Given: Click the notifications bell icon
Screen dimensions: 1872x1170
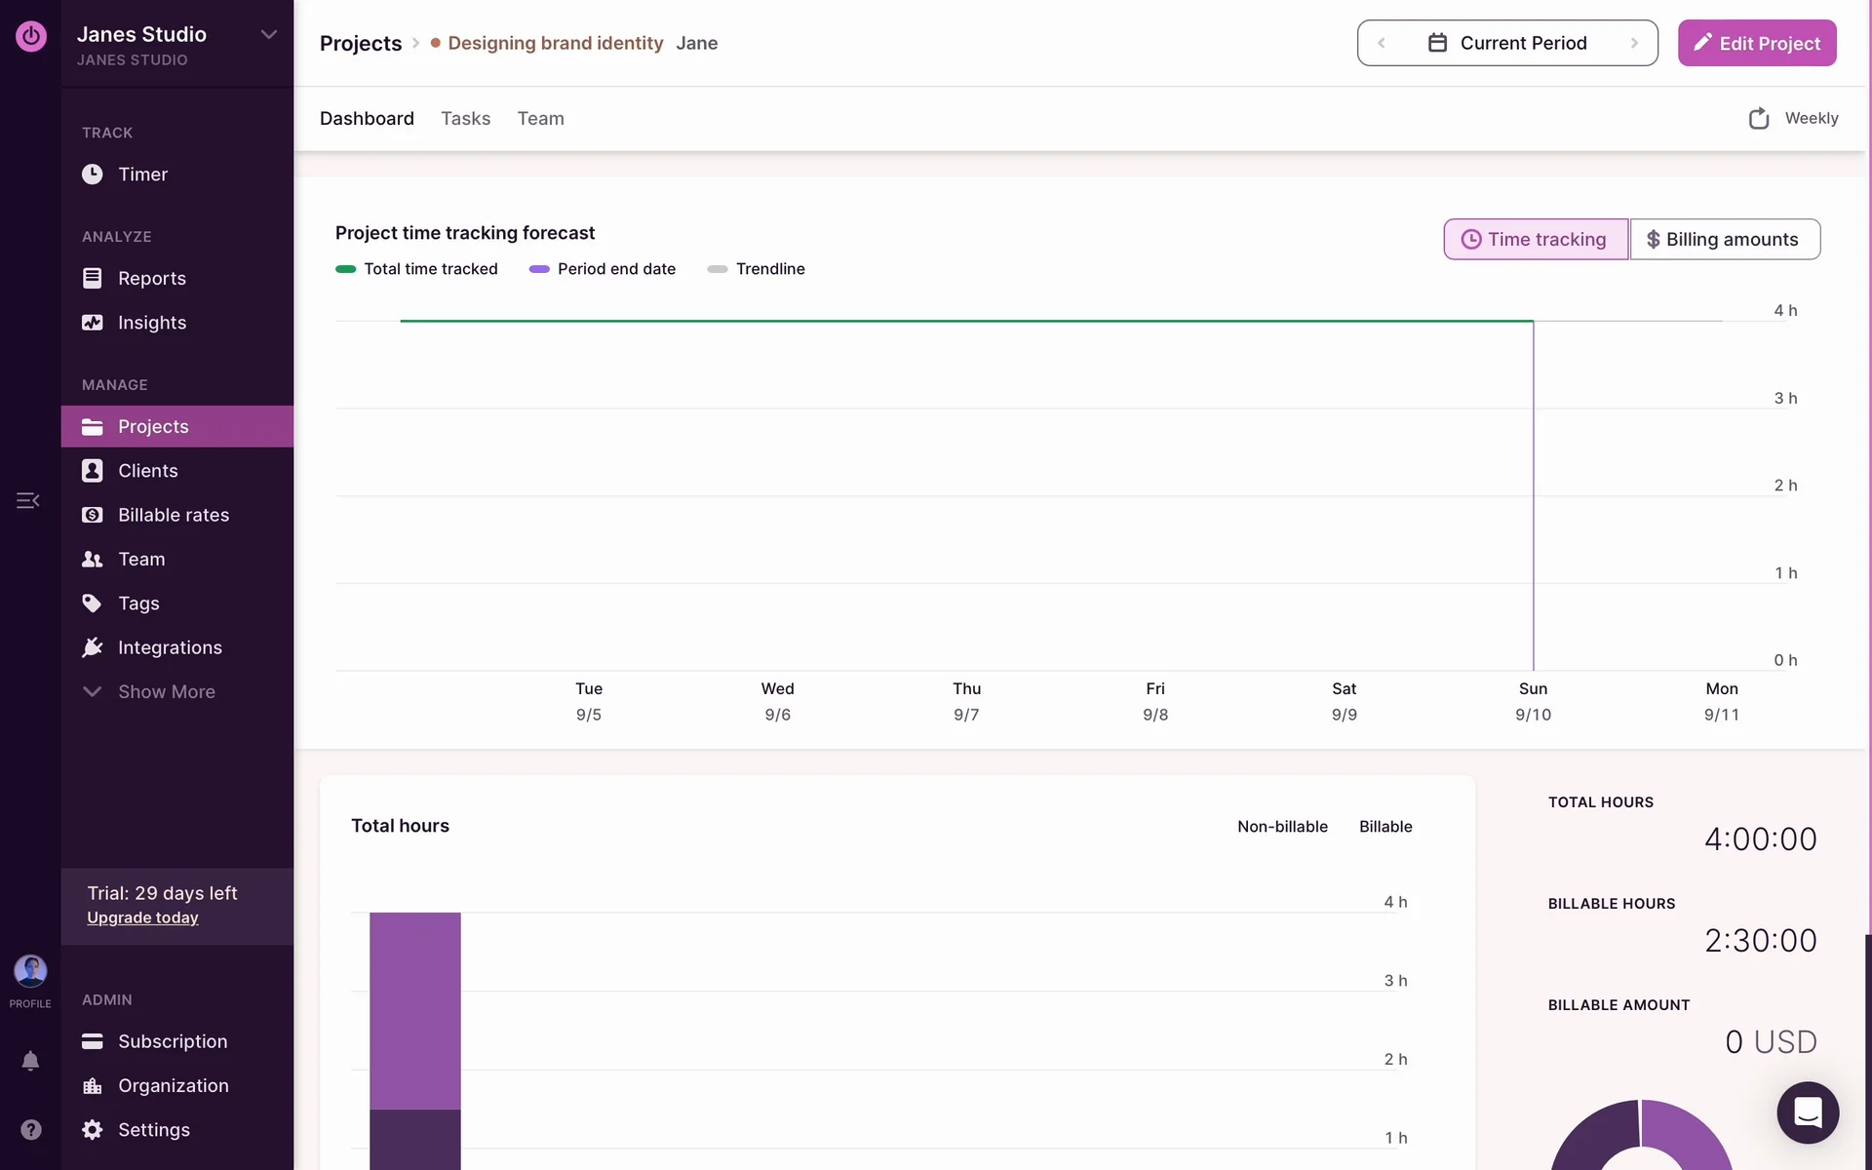Looking at the screenshot, I should (x=30, y=1061).
